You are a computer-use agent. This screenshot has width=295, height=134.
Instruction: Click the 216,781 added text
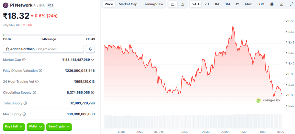(47, 49)
